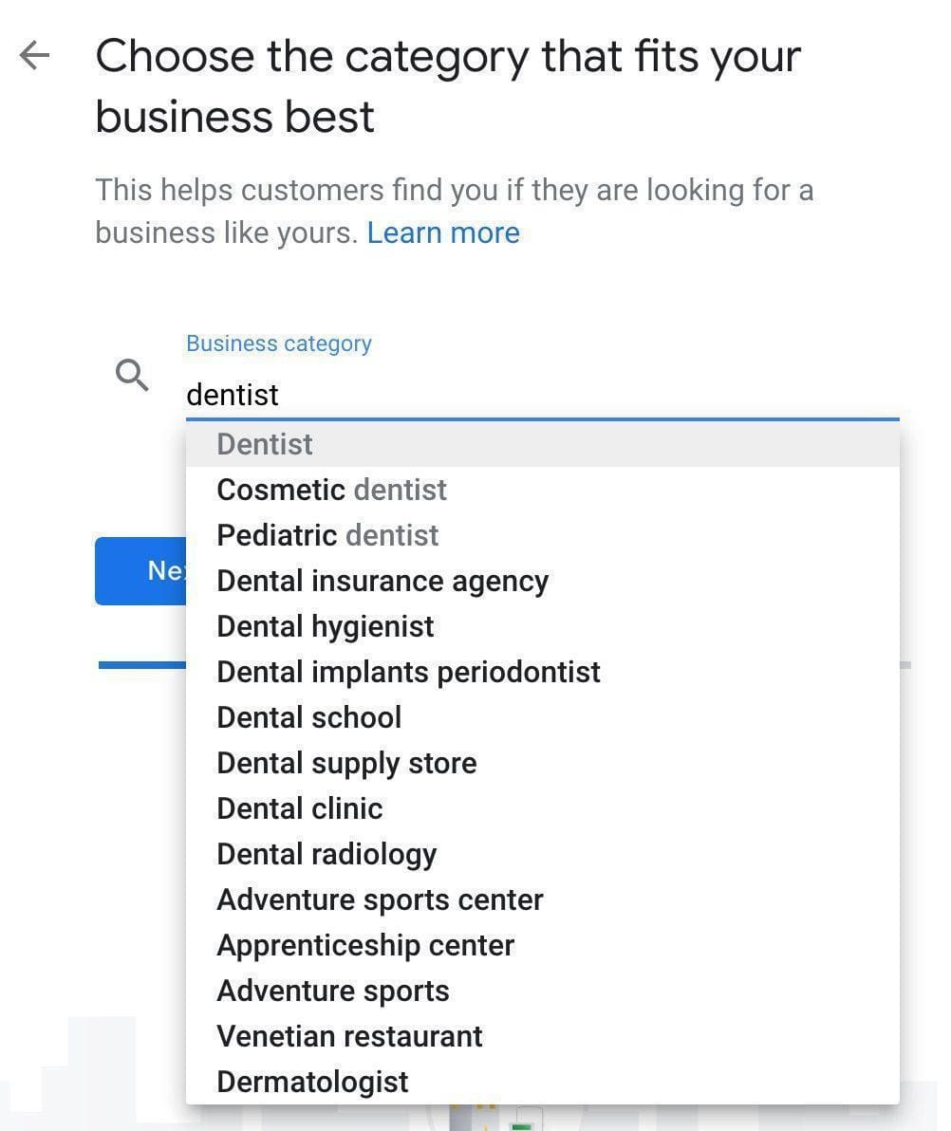Select Dentist from the suggestions
Image resolution: width=951 pixels, height=1131 pixels.
(265, 444)
